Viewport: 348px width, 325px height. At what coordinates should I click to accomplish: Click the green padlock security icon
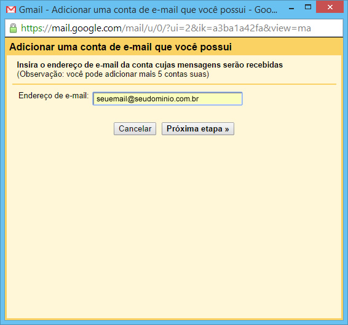[13, 28]
